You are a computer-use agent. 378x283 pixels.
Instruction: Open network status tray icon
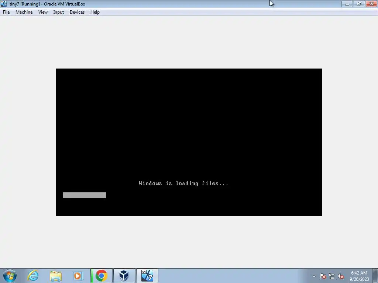332,276
